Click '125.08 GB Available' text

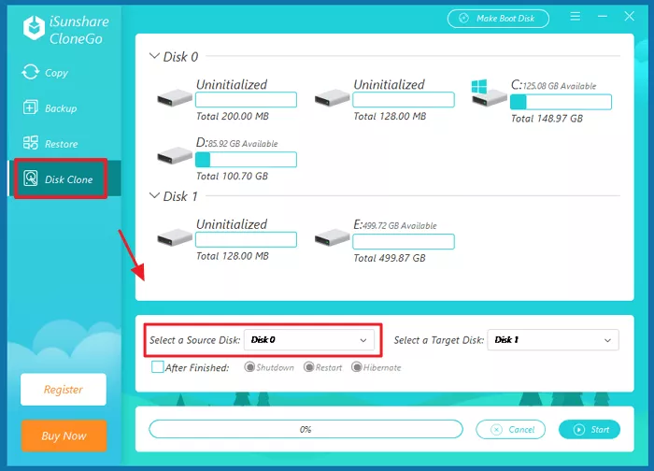(x=560, y=86)
